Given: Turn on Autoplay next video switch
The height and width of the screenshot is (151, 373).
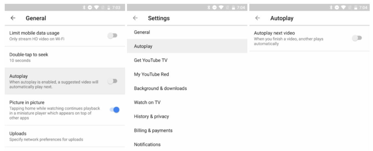Looking at the screenshot, I should tap(357, 38).
